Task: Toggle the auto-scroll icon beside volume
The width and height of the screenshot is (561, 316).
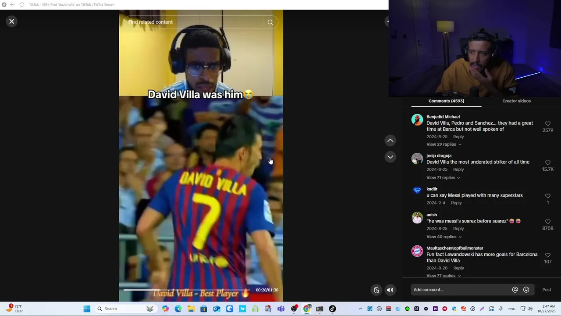Action: pyautogui.click(x=376, y=290)
